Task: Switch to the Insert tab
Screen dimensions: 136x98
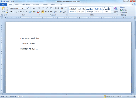Action: coord(17,4)
